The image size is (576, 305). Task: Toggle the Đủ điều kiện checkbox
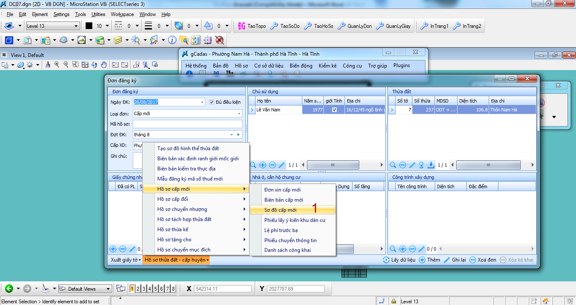click(x=212, y=102)
